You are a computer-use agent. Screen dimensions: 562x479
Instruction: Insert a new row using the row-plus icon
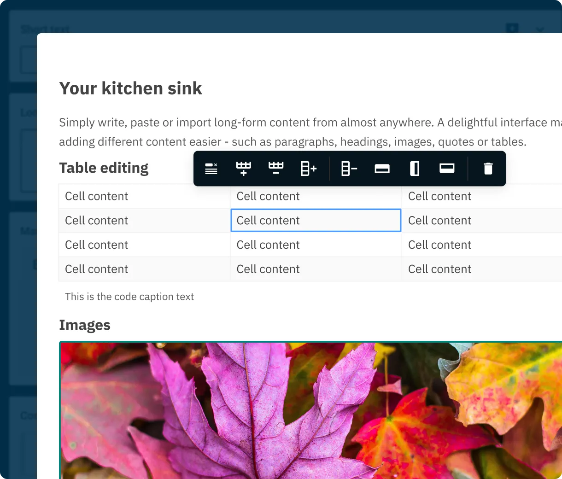(x=243, y=168)
